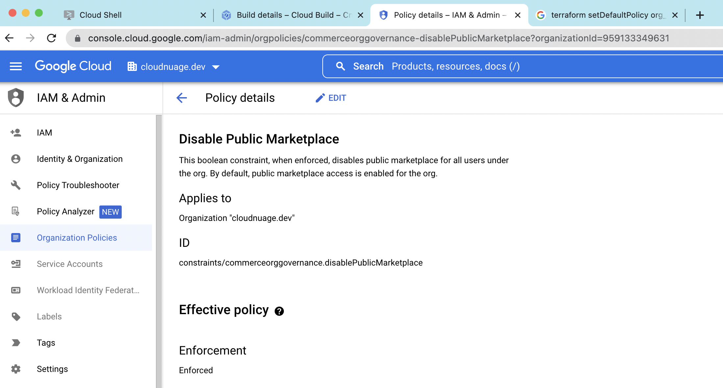Image resolution: width=723 pixels, height=388 pixels.
Task: Open the navigation menu hamburger icon
Action: click(15, 66)
